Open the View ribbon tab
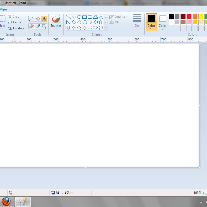207x207 pixels. click(3, 9)
